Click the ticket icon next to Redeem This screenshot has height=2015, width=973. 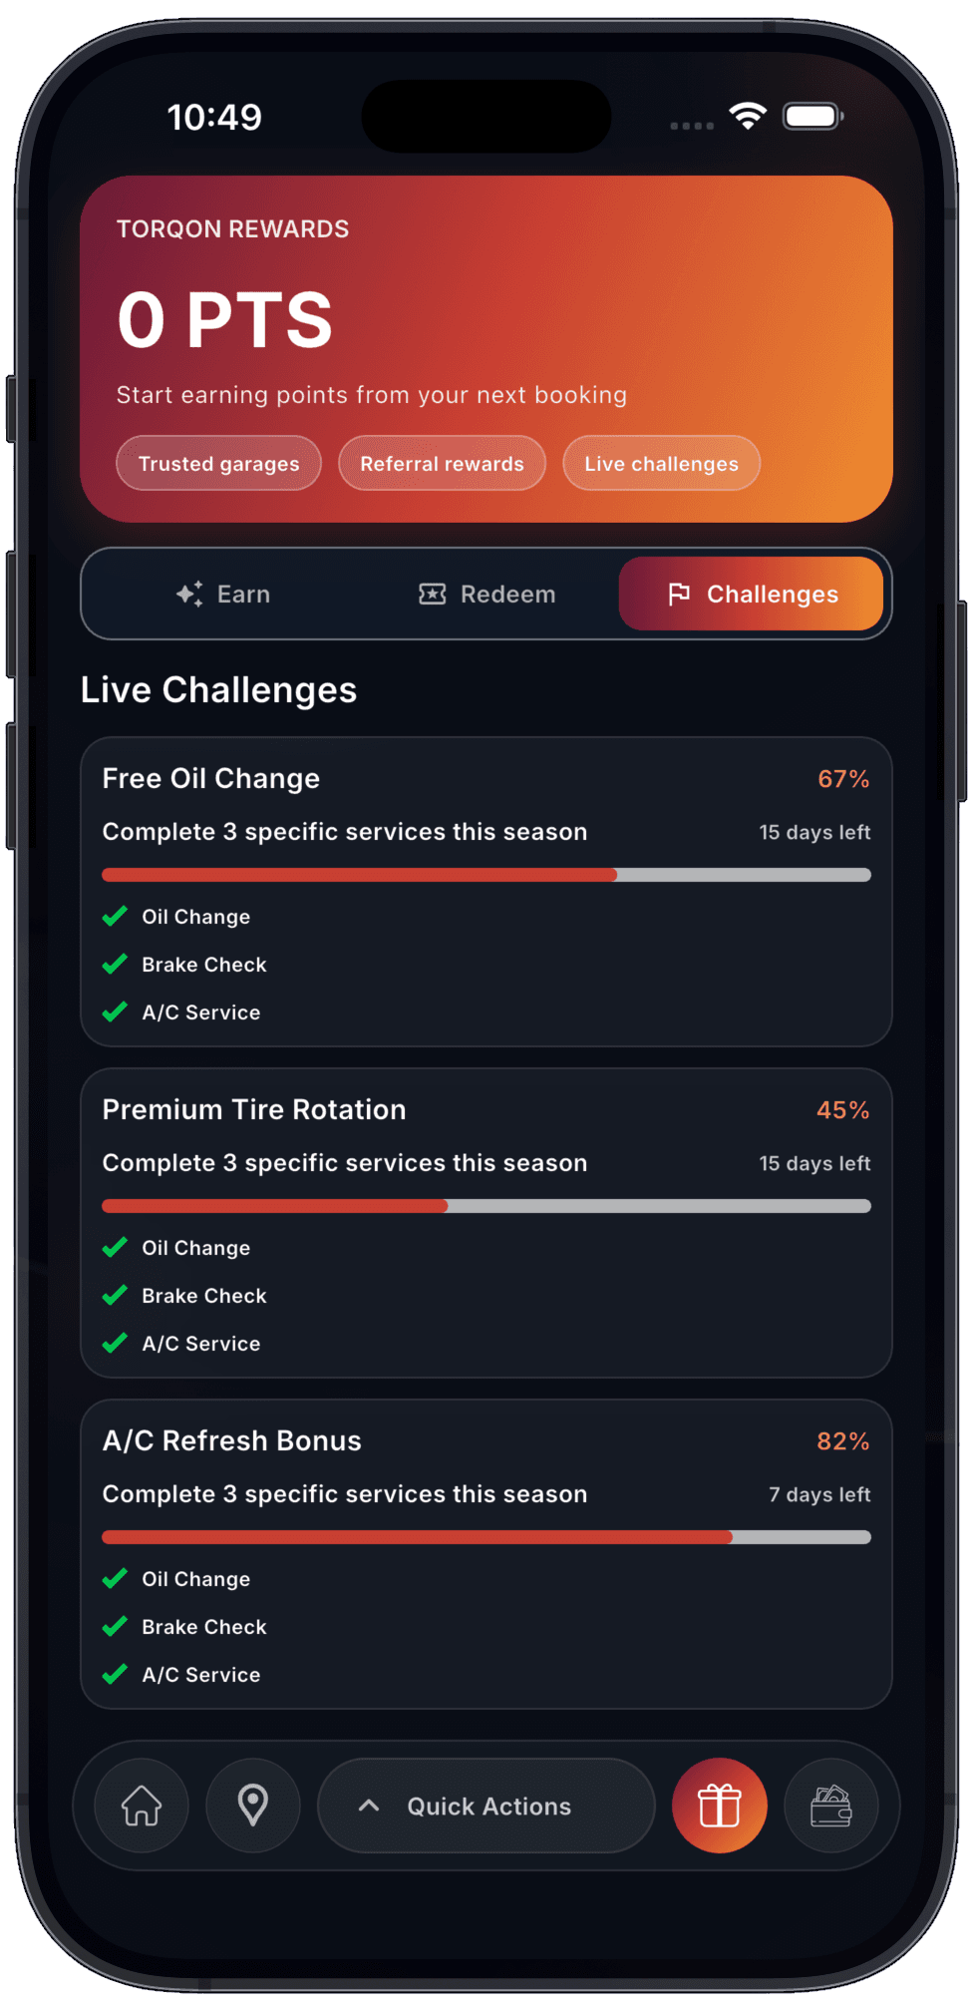pos(430,594)
